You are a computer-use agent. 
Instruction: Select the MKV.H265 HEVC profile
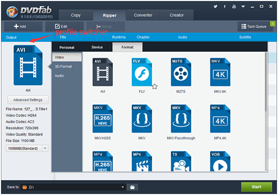pos(102,119)
